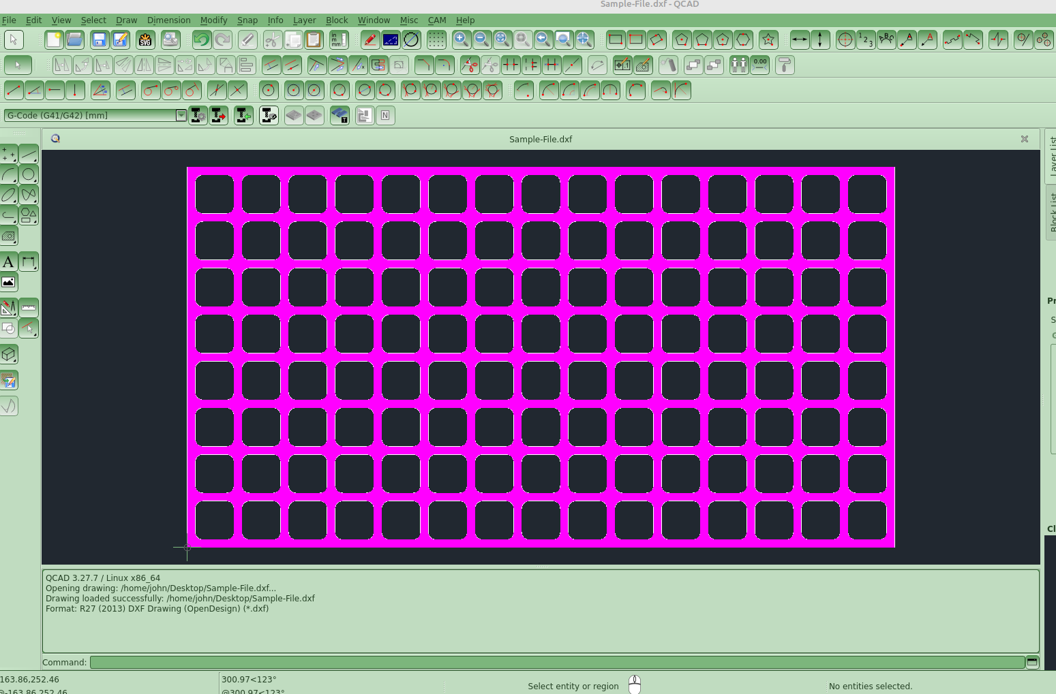
Task: Toggle draft mode pencil icon
Action: coord(369,40)
